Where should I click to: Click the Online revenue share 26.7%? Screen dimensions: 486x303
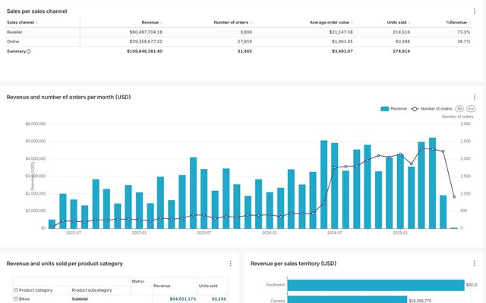coord(464,42)
